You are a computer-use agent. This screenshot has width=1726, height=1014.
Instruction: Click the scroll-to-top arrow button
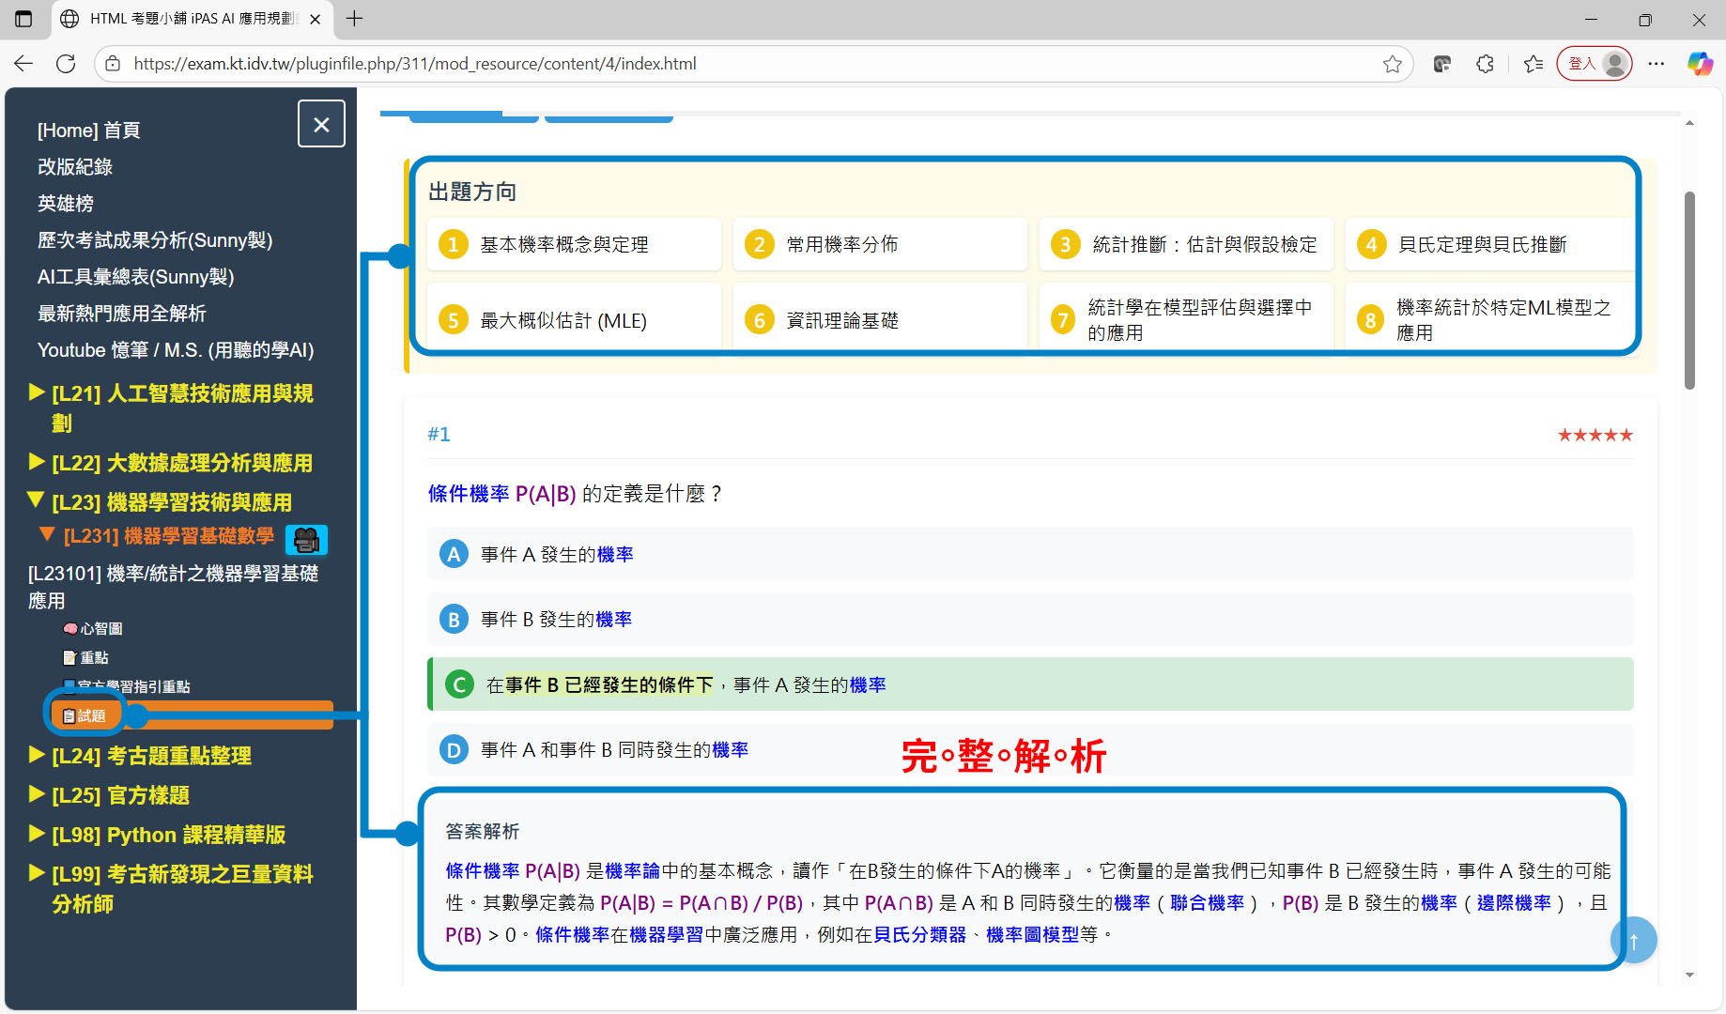1634,940
